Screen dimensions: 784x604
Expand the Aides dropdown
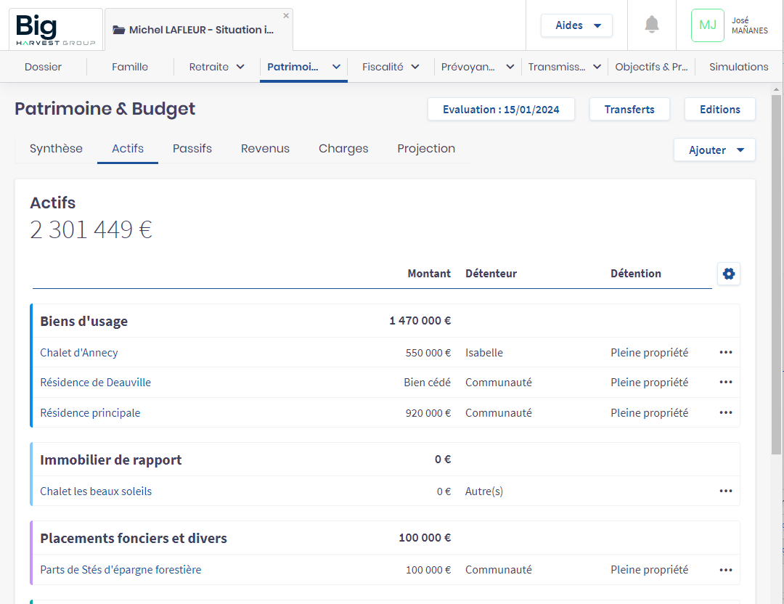577,25
